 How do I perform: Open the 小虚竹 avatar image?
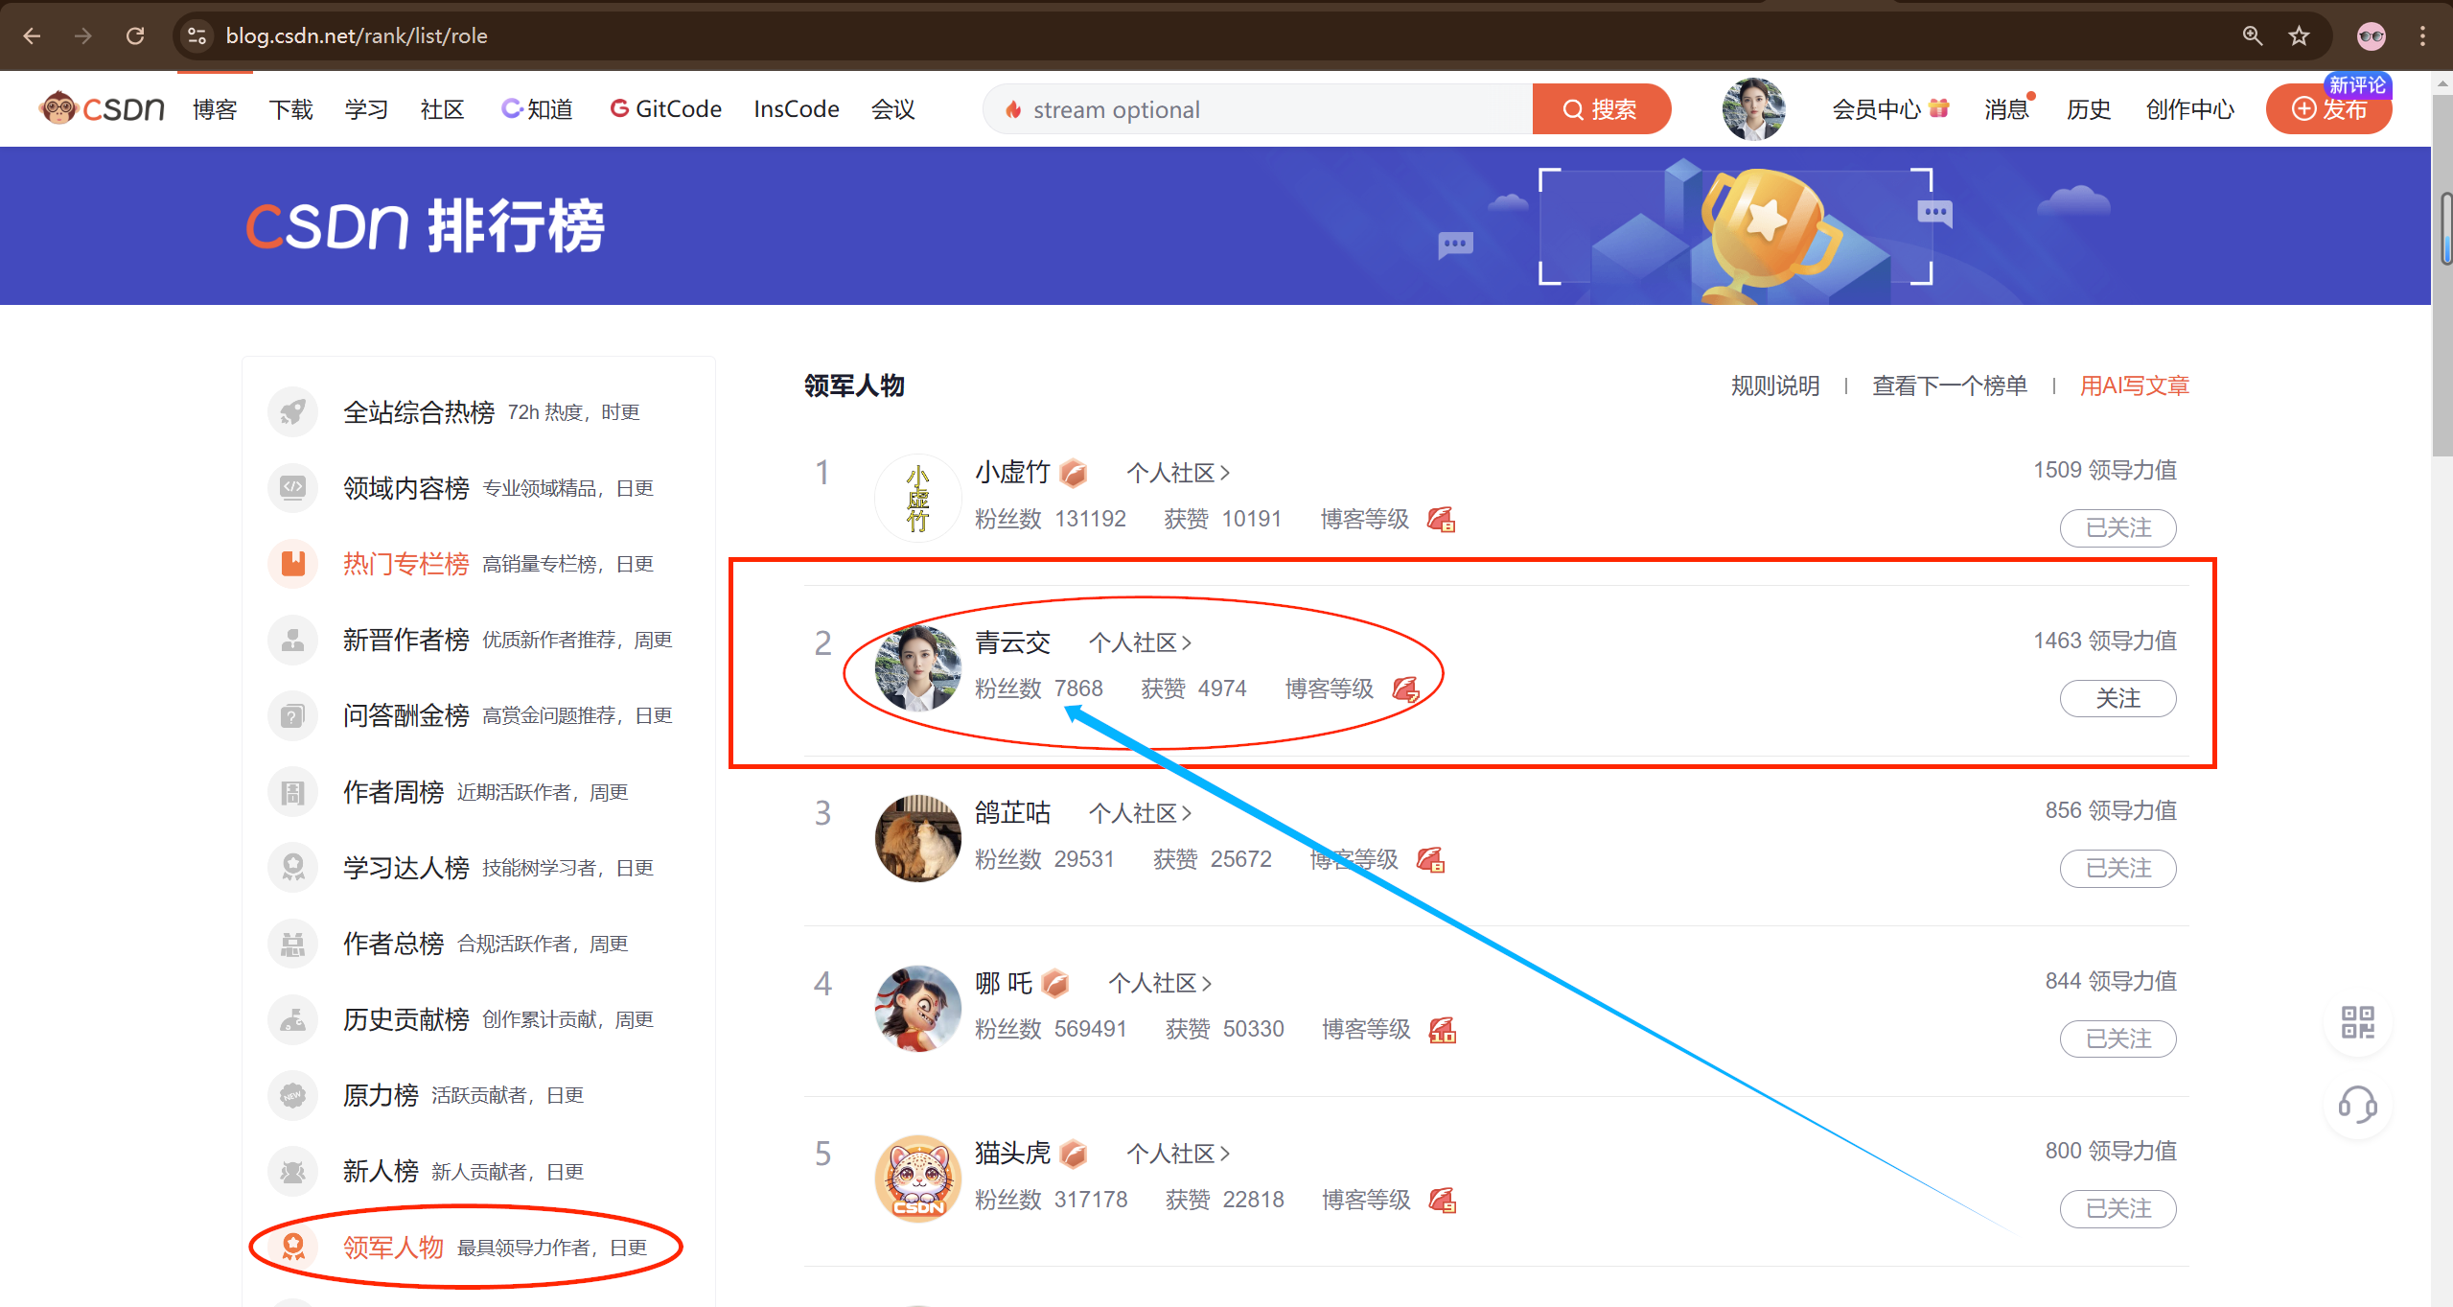[917, 498]
